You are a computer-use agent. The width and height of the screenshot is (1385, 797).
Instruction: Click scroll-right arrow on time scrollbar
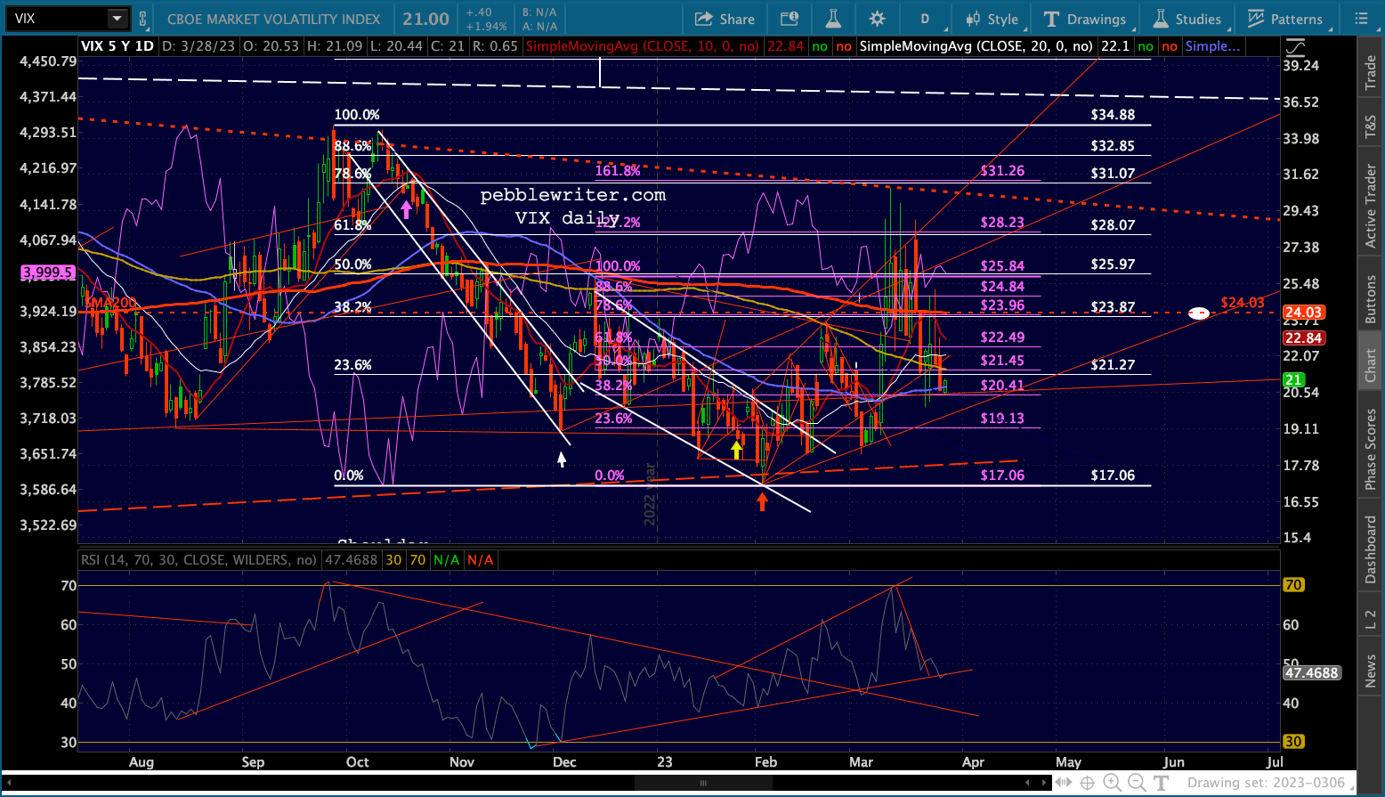click(x=1045, y=784)
